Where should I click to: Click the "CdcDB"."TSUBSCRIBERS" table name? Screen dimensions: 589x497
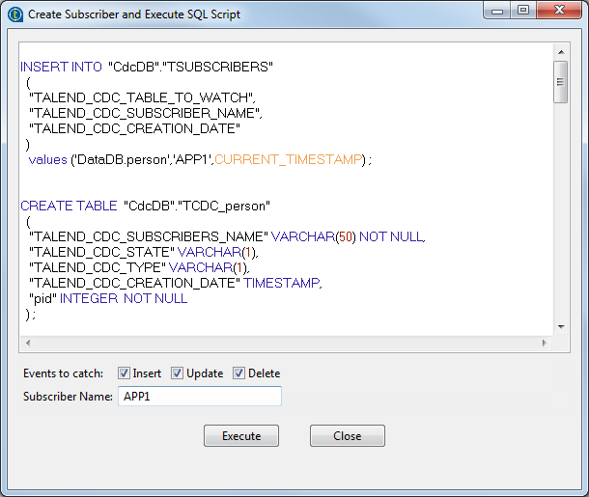[190, 67]
